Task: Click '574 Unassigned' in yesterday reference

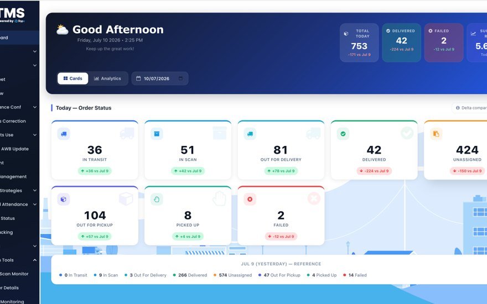Action: tap(232, 275)
